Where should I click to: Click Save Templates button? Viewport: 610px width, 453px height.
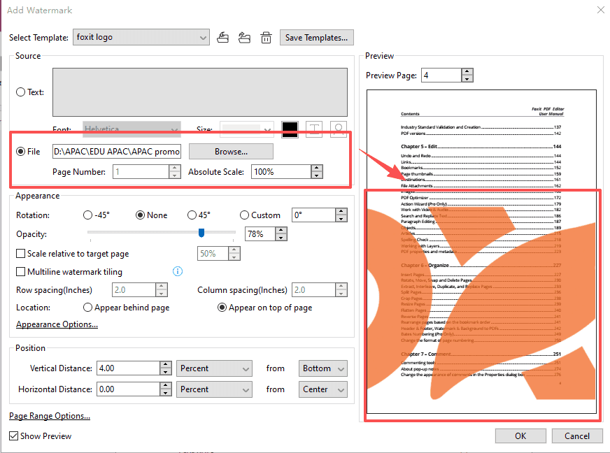[317, 38]
